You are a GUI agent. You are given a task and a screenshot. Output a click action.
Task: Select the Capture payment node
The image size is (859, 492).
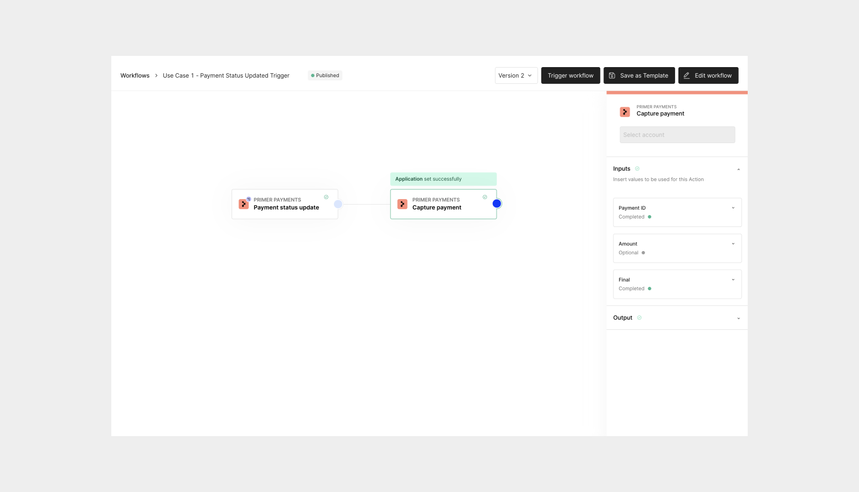pyautogui.click(x=443, y=204)
